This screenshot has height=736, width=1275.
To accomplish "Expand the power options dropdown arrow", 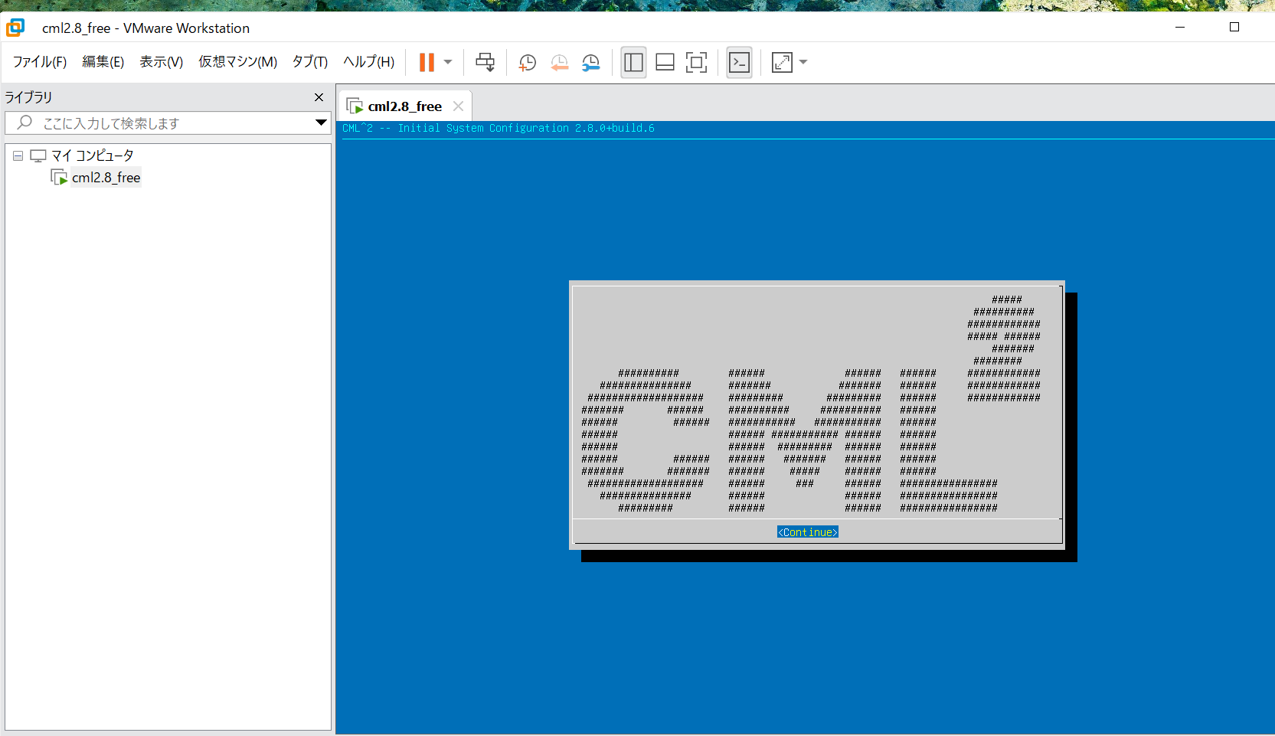I will [x=448, y=62].
